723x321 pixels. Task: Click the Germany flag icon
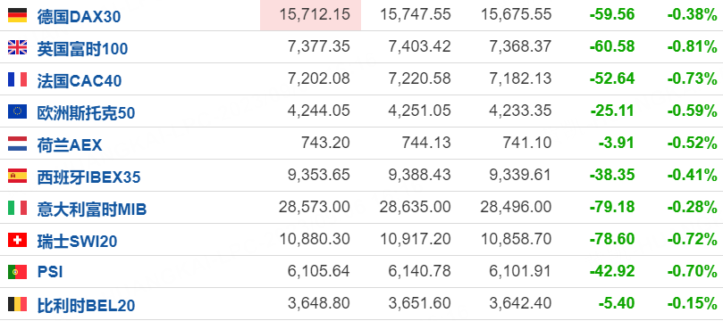[18, 15]
